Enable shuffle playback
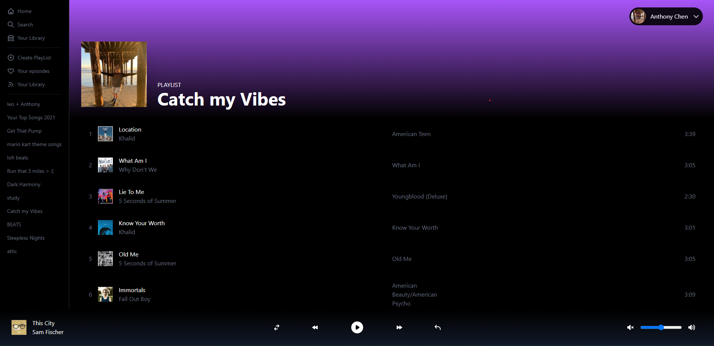Viewport: 714px width, 346px height. click(276, 327)
